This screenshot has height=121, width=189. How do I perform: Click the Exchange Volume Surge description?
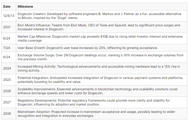point(101,57)
